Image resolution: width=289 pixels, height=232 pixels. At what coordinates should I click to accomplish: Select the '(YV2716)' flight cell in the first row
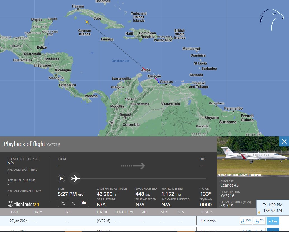(103, 221)
